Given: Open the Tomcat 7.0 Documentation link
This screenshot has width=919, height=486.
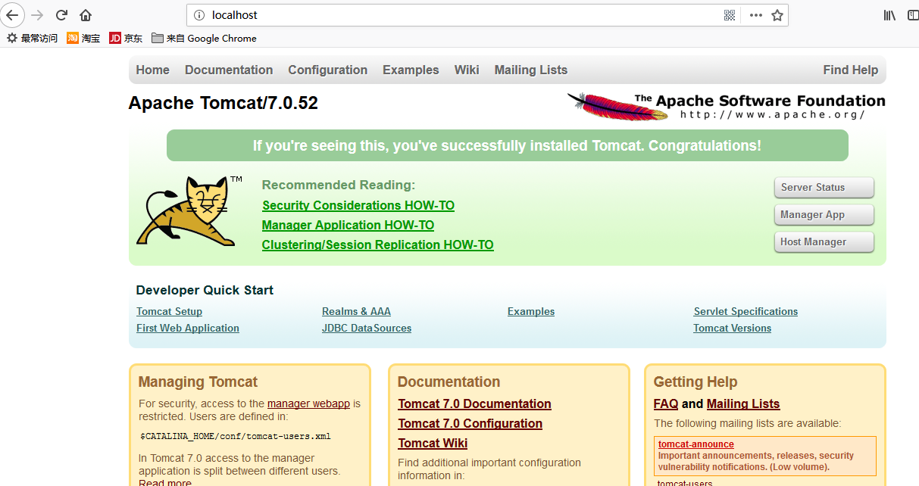Looking at the screenshot, I should coord(475,403).
